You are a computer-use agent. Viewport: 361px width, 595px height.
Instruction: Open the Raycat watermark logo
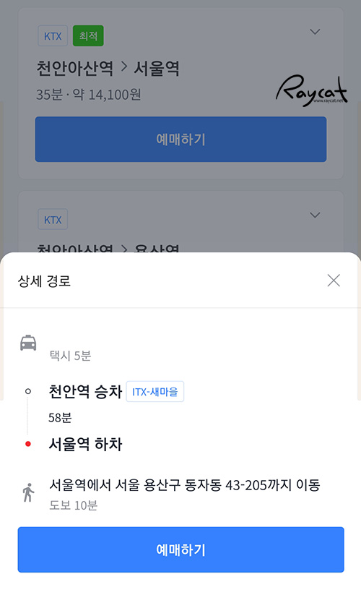311,90
